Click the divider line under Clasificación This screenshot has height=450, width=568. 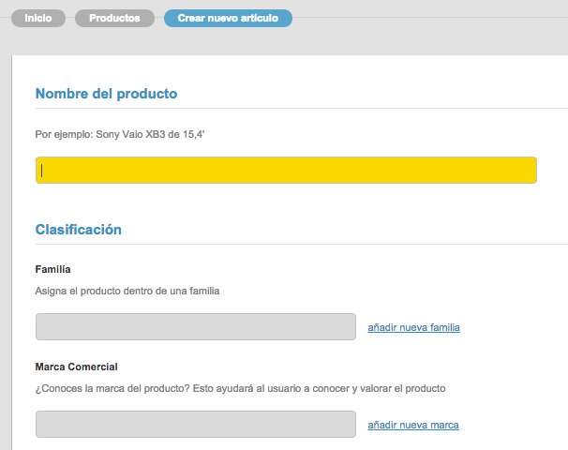[302, 244]
